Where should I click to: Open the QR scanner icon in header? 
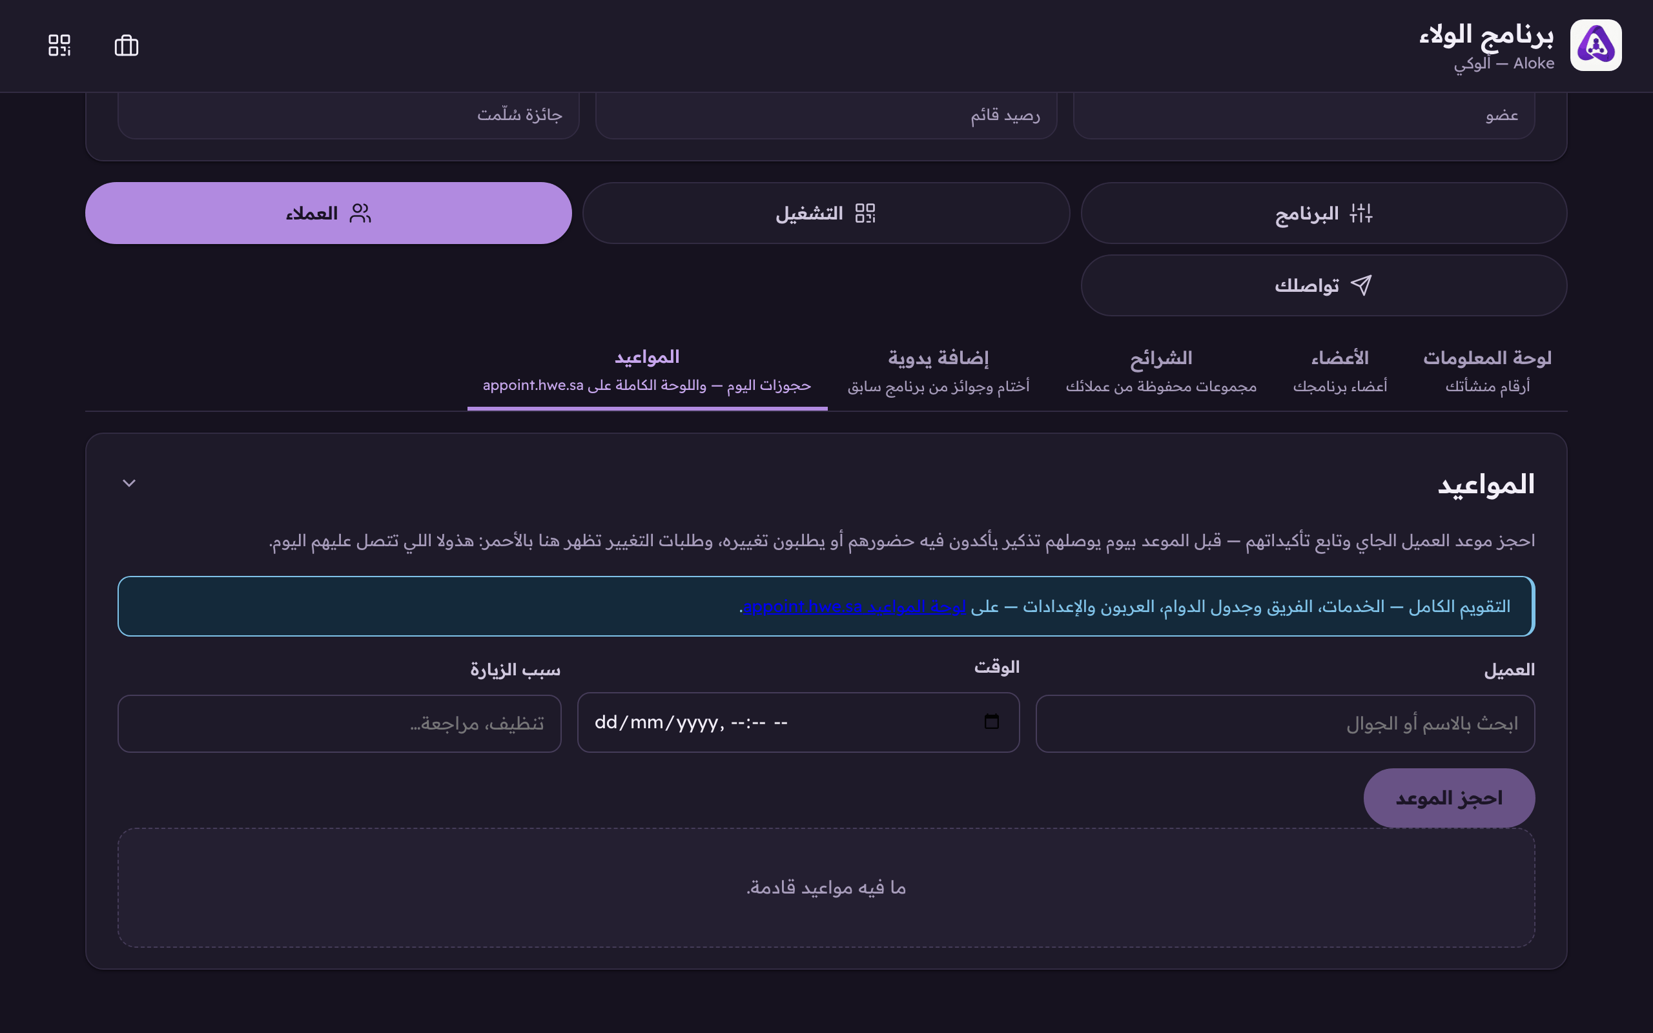click(59, 46)
